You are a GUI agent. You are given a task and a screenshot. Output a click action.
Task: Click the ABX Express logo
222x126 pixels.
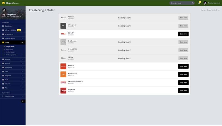63,74
